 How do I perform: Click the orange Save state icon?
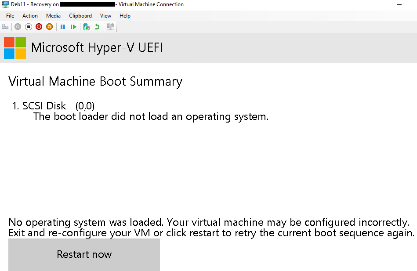click(x=50, y=27)
